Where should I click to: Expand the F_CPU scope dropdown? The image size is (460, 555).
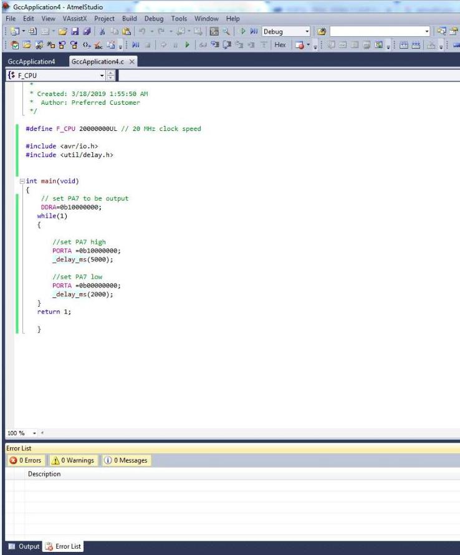[102, 75]
